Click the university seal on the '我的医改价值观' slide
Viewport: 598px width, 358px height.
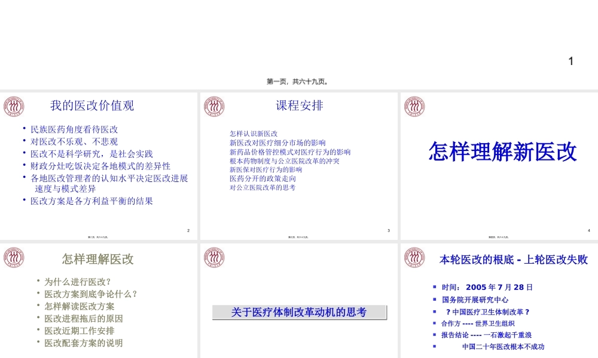click(x=13, y=105)
